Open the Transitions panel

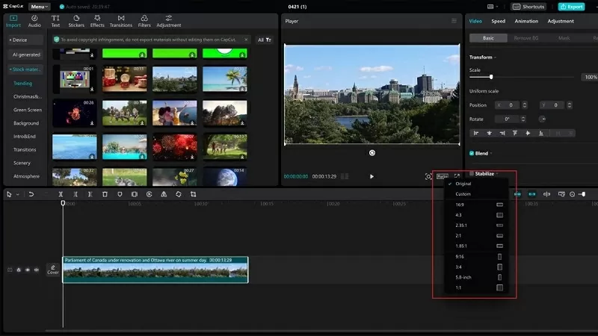pyautogui.click(x=120, y=20)
